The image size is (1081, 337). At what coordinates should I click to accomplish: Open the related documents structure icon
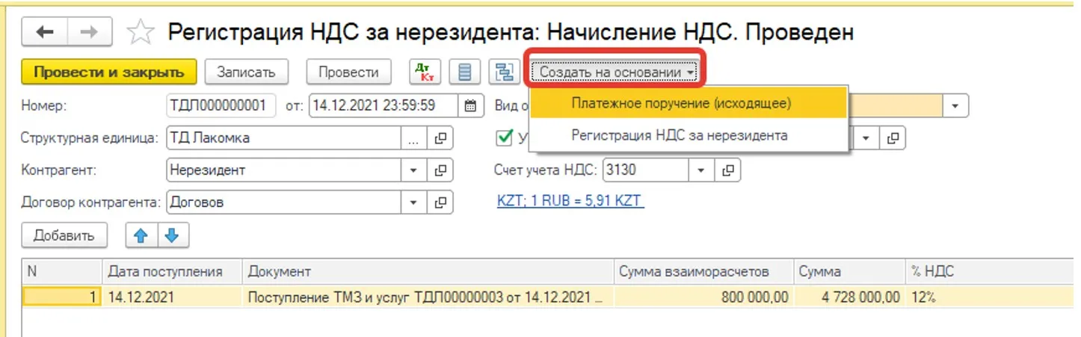click(505, 72)
